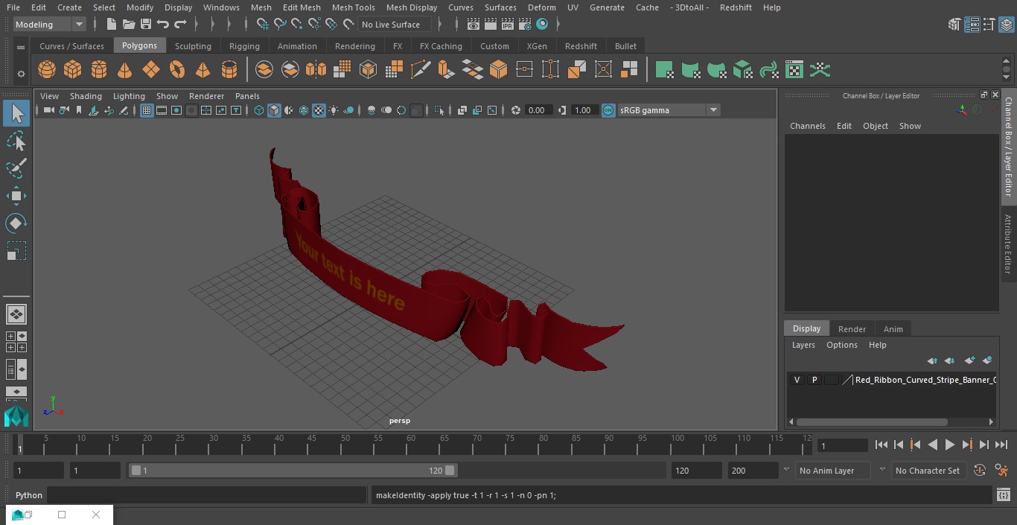The width and height of the screenshot is (1017, 525).
Task: Create a polygon cone from the shelf
Action: pos(124,70)
